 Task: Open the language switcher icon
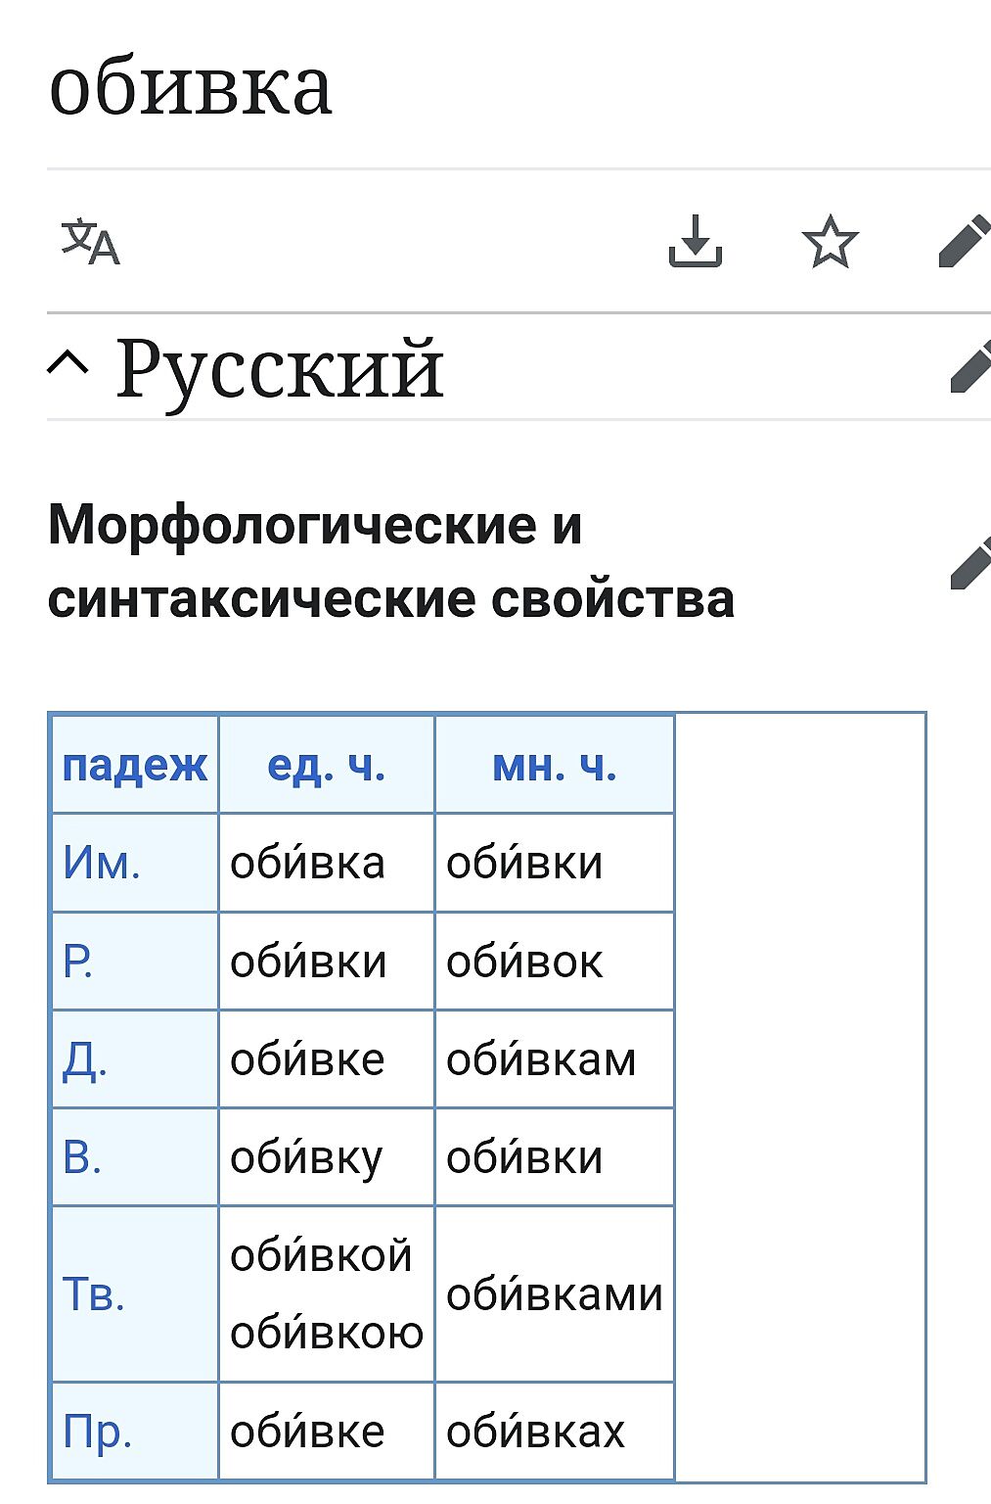pyautogui.click(x=90, y=242)
